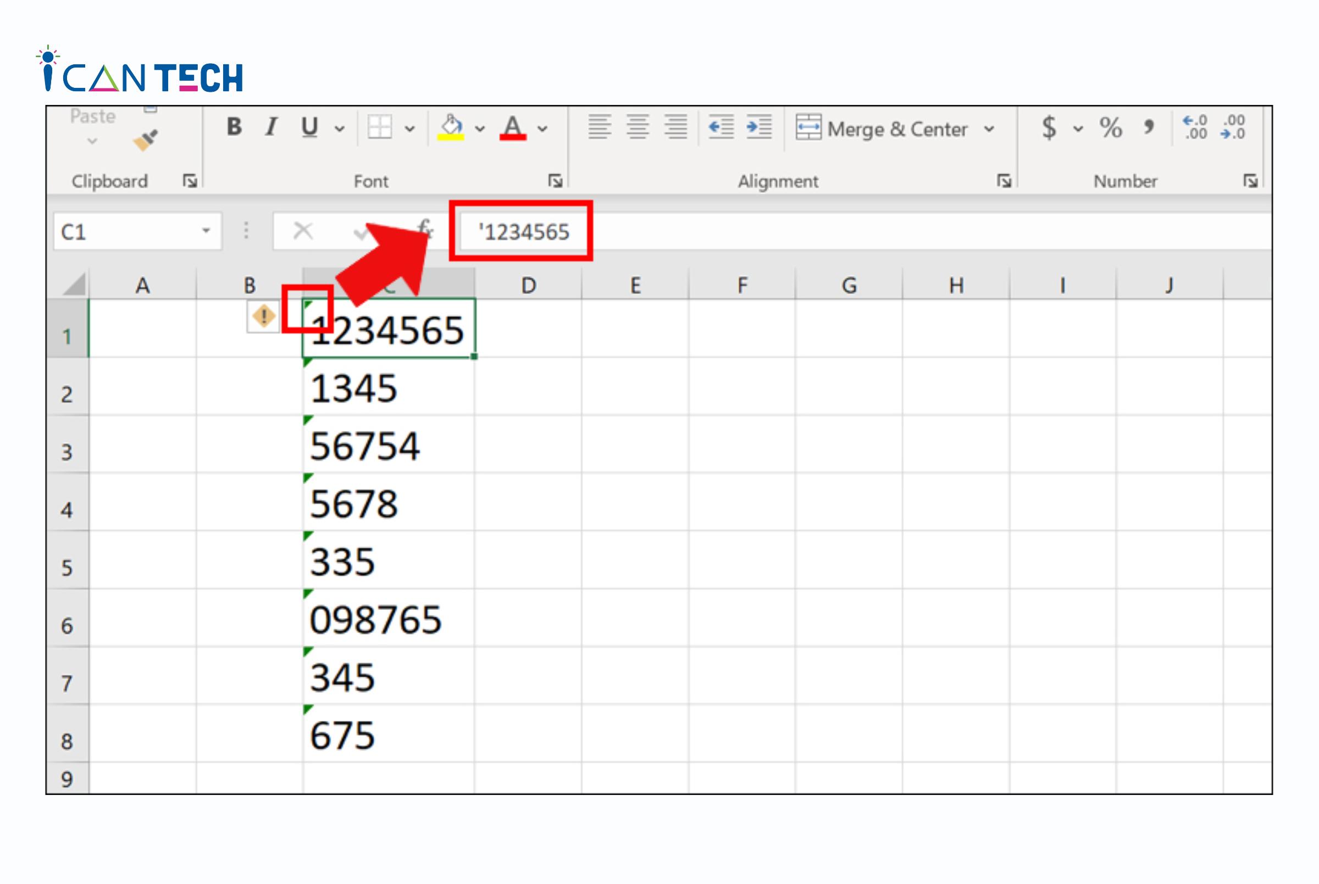Decrease decimal places
Image resolution: width=1319 pixels, height=884 pixels.
[x=1232, y=127]
